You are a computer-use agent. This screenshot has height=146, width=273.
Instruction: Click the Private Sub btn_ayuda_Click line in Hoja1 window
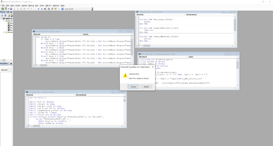click(156, 19)
